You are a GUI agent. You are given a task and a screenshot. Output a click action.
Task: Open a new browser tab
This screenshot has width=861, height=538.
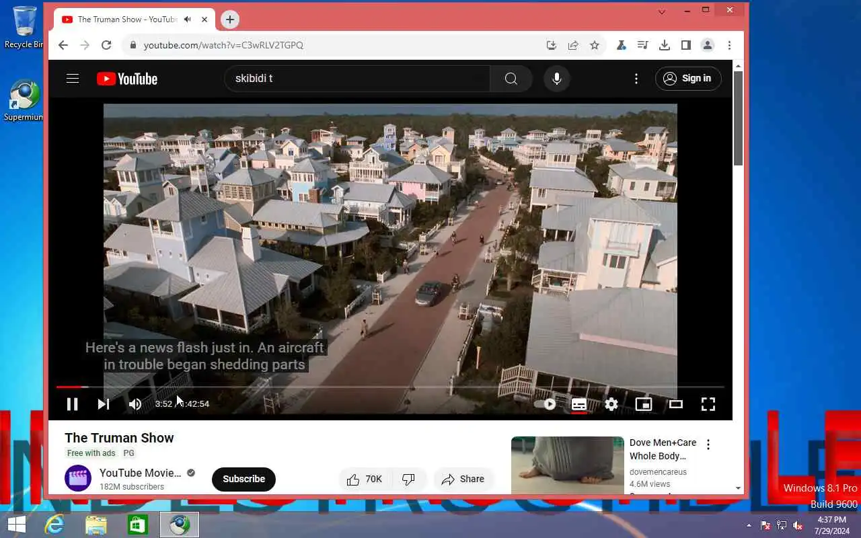coord(230,20)
